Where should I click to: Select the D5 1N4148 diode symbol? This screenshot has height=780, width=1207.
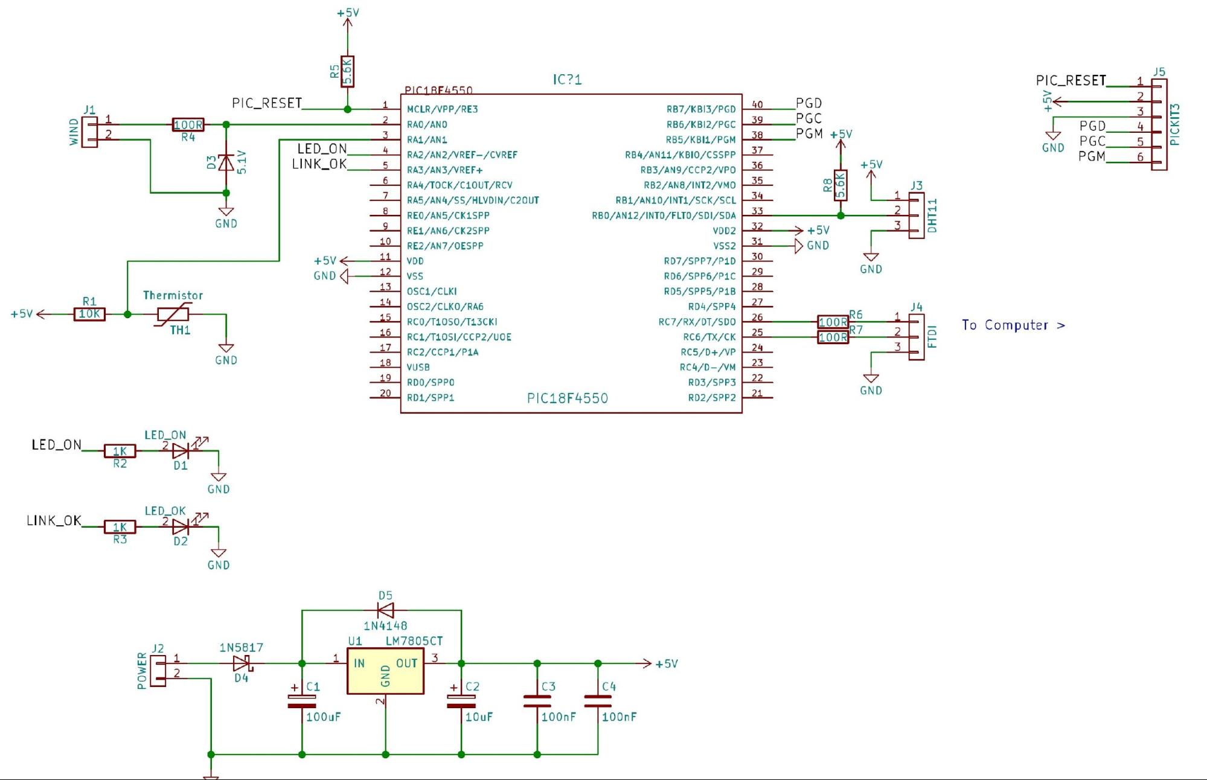tap(385, 610)
